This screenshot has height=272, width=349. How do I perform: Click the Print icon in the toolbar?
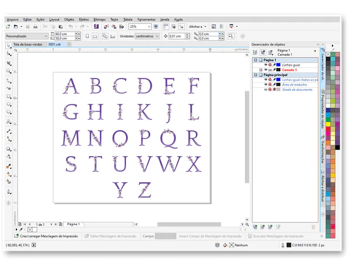click(35, 26)
